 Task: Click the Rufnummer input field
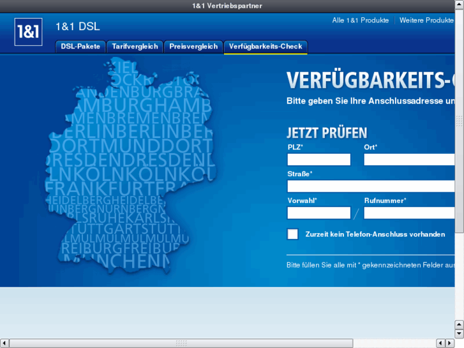409,213
